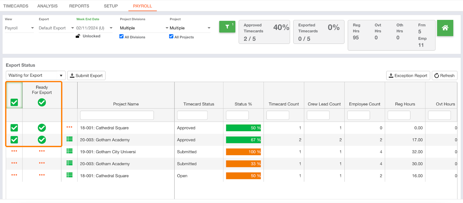463x203 pixels.
Task: Click ready-column dots for Open Cathedral Square row
Action: tap(42, 175)
